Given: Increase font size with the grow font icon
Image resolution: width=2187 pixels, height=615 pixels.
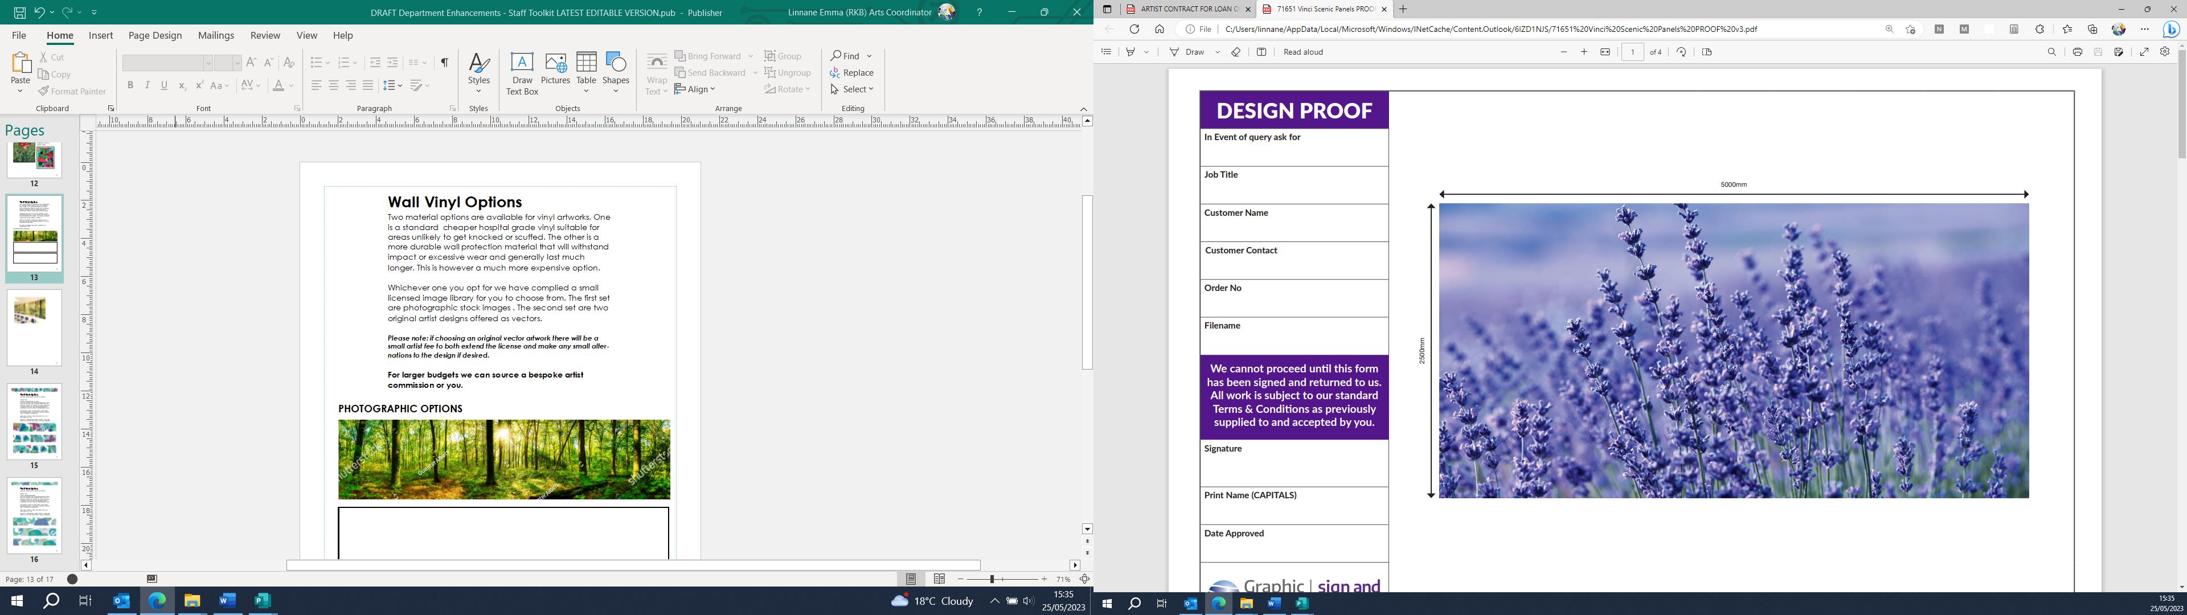Looking at the screenshot, I should 251,63.
